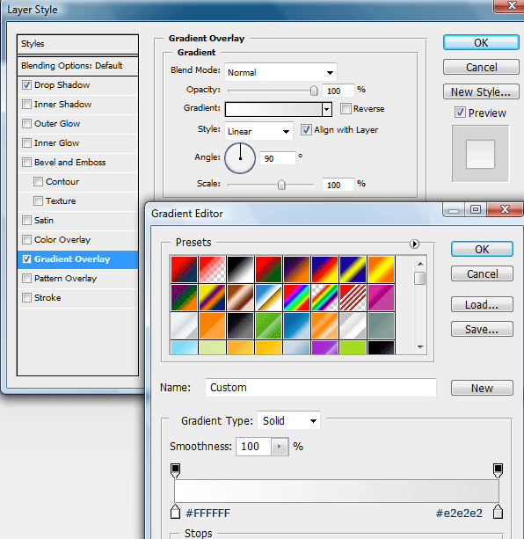Open the Smoothness slider arrow

pyautogui.click(x=280, y=447)
